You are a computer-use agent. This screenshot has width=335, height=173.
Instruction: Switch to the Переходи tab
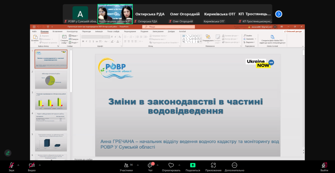point(86,32)
